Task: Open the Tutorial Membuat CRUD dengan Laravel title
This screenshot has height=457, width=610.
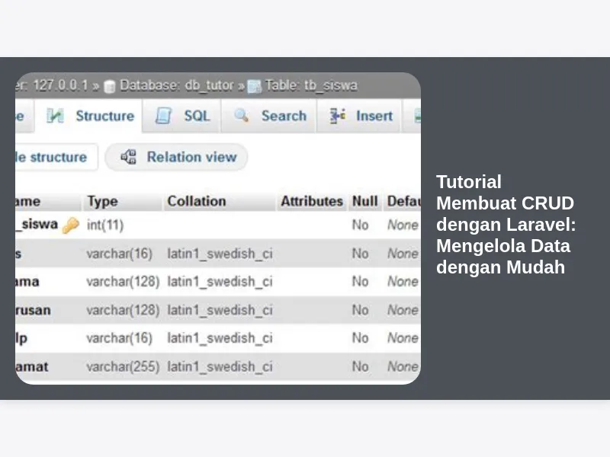Action: [x=506, y=225]
